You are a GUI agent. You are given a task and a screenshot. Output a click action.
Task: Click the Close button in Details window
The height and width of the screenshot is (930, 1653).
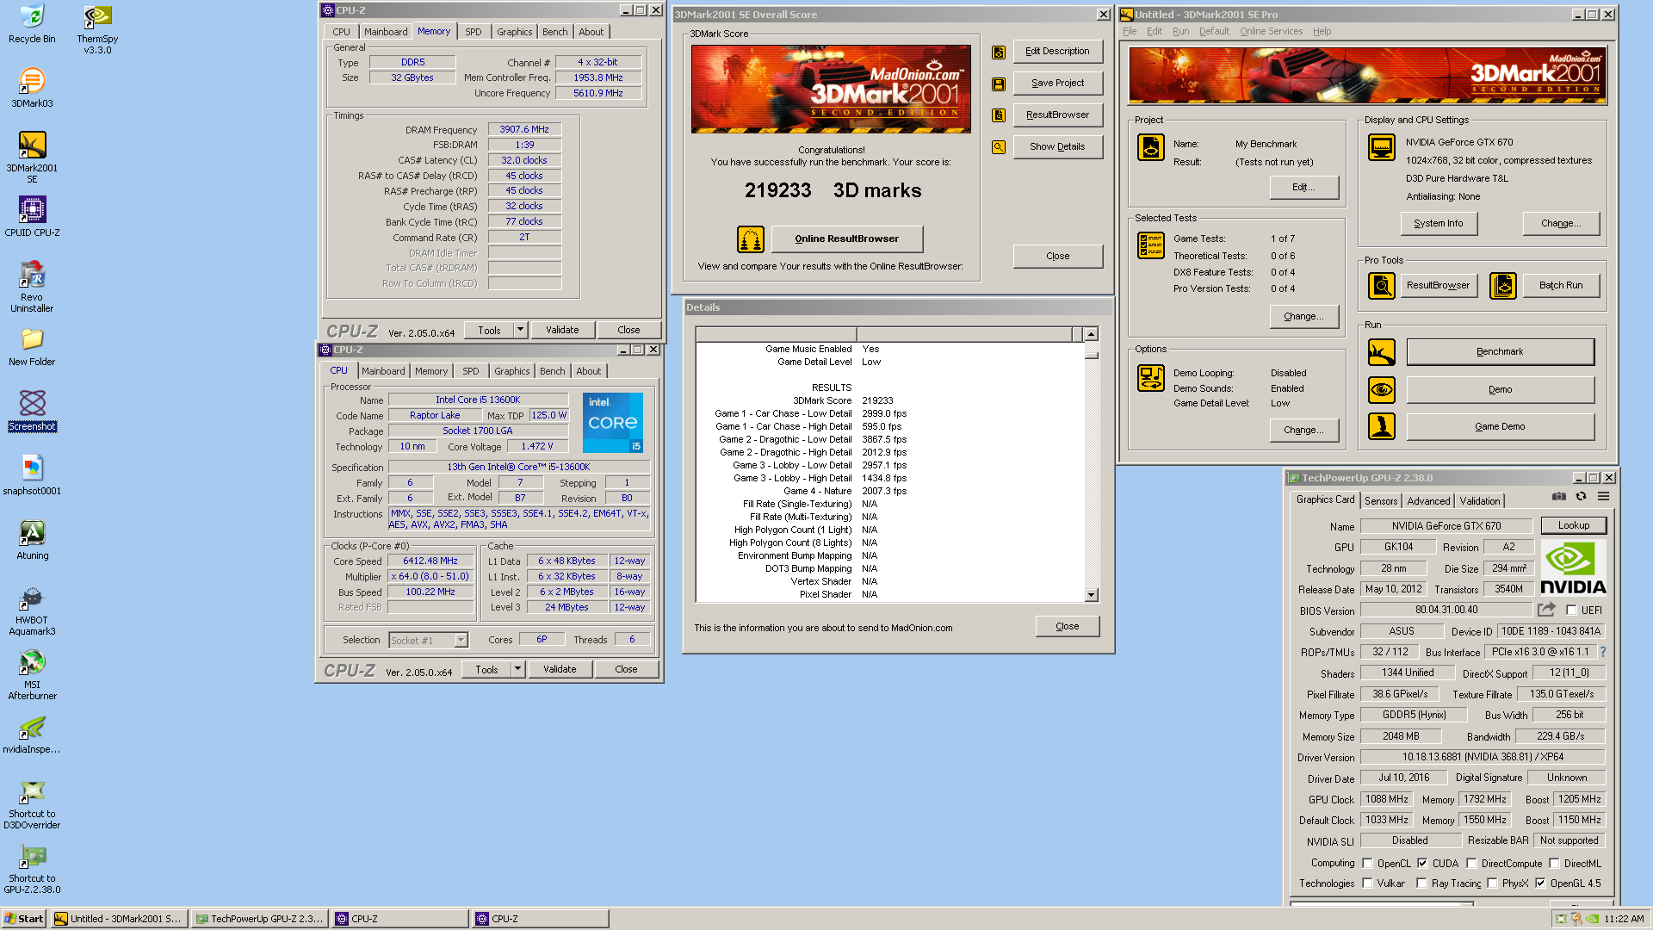tap(1067, 627)
